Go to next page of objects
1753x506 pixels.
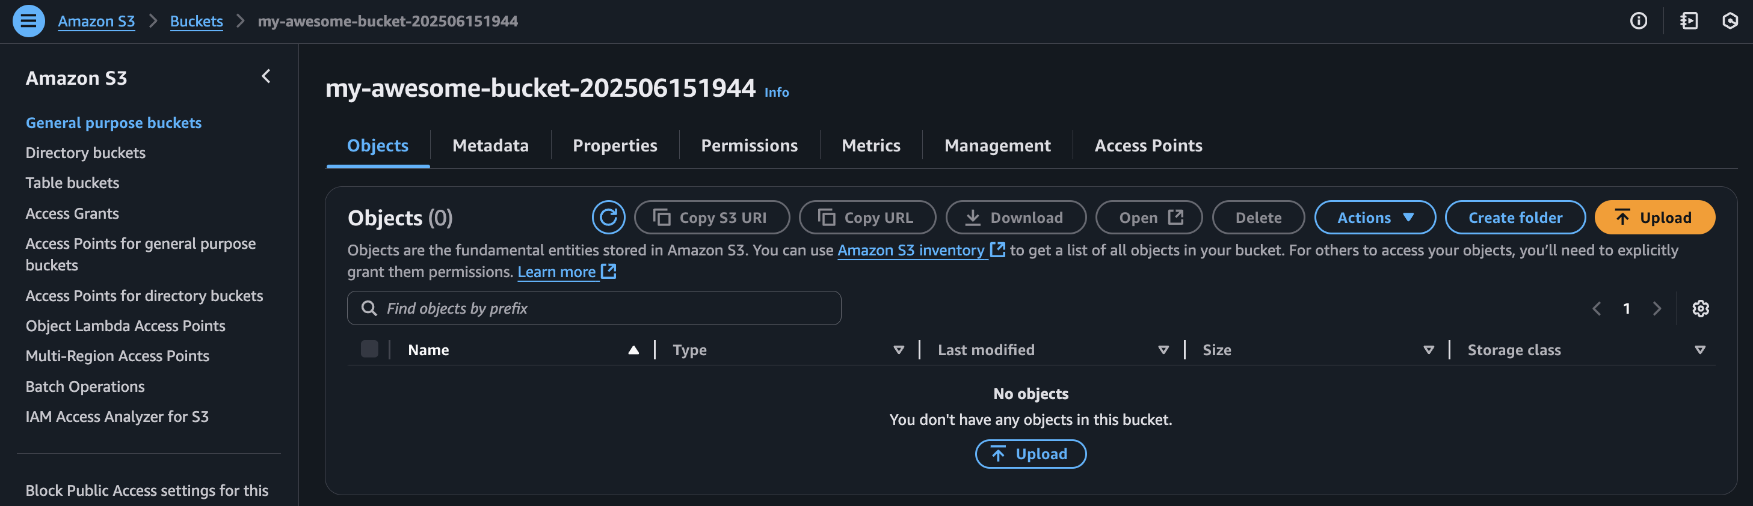click(x=1656, y=309)
